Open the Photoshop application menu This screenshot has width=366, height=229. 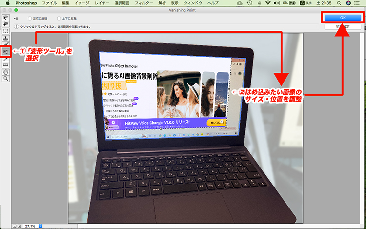click(26, 3)
